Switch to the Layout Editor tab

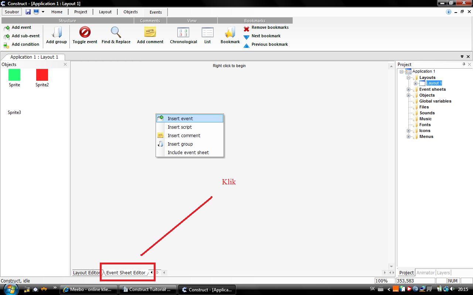point(86,273)
